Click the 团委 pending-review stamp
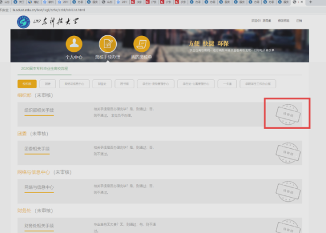The height and width of the screenshot is (233, 326). pyautogui.click(x=288, y=153)
